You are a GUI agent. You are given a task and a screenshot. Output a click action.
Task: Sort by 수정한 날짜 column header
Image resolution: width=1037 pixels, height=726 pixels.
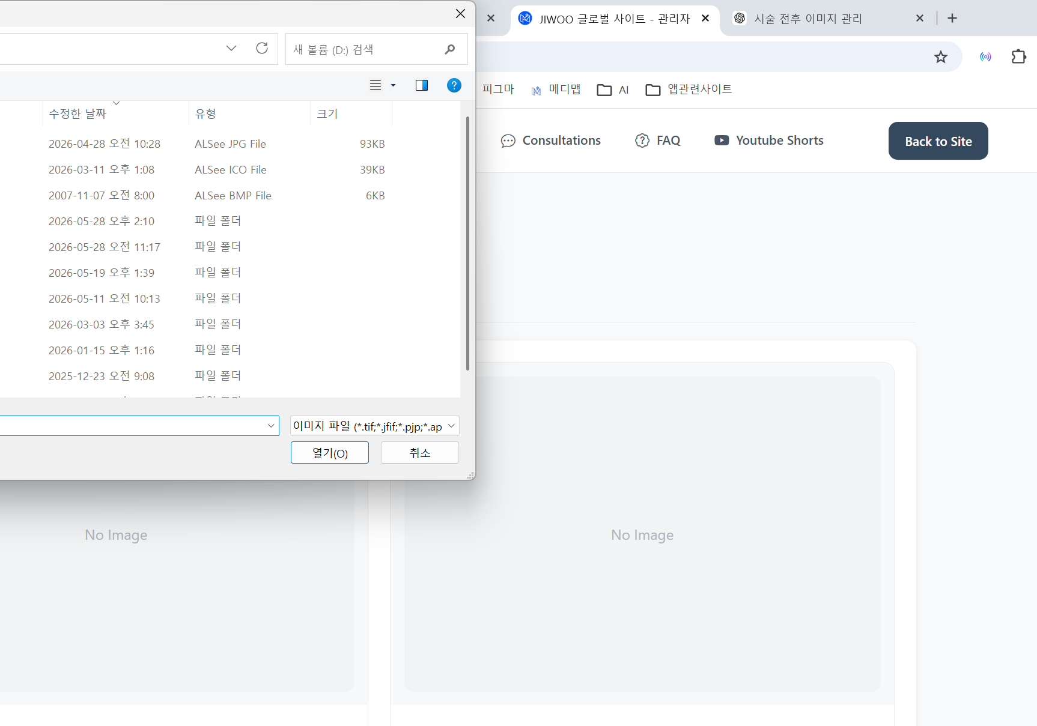[x=116, y=113]
